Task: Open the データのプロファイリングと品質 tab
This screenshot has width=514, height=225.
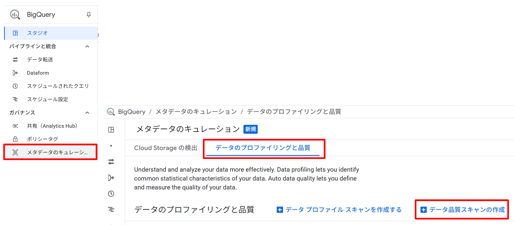Action: tap(262, 148)
